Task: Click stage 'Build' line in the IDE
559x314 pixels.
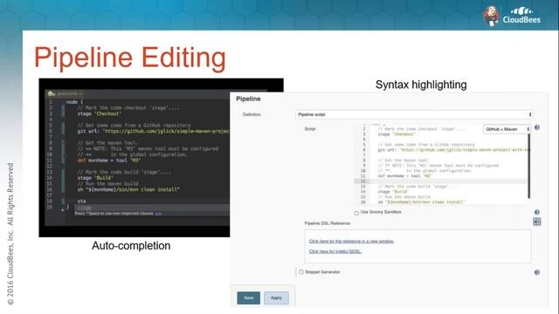Action: point(95,178)
